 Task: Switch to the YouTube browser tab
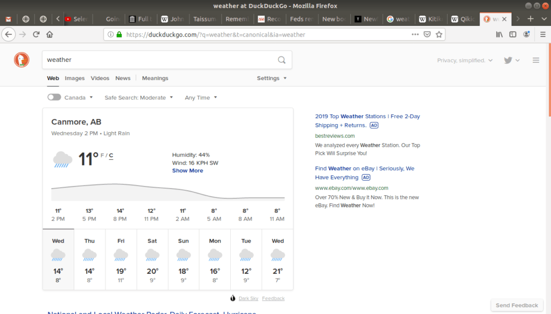tap(77, 19)
